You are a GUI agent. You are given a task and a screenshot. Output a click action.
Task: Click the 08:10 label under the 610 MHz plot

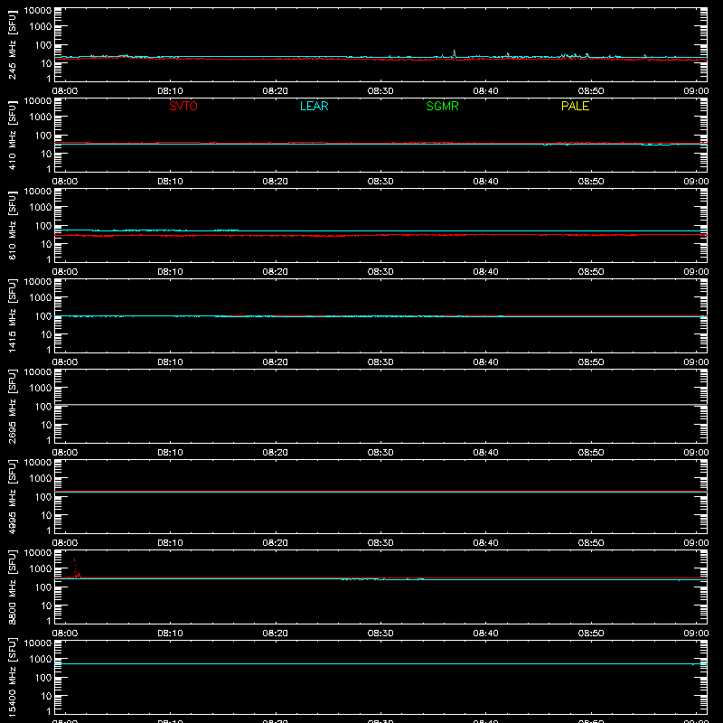click(170, 272)
